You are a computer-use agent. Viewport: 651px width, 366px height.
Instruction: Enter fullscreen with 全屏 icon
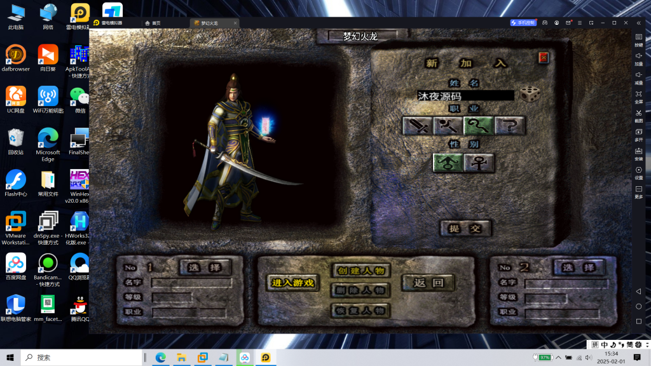[x=638, y=95]
